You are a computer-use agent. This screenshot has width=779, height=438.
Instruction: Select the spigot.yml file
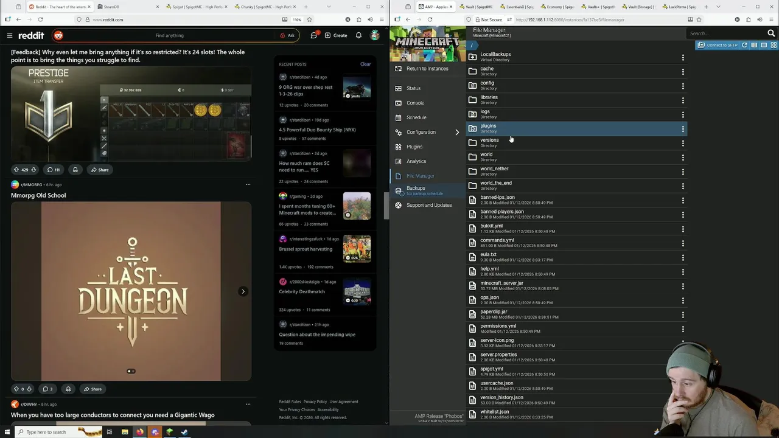click(577, 371)
